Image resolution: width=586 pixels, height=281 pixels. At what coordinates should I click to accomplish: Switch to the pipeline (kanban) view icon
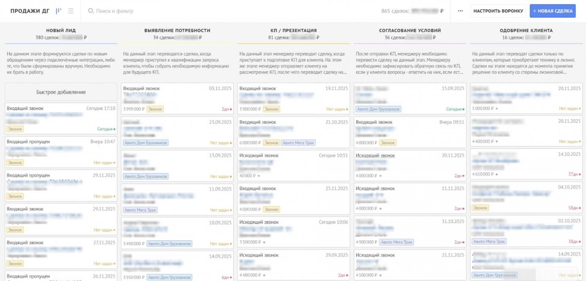pyautogui.click(x=59, y=11)
